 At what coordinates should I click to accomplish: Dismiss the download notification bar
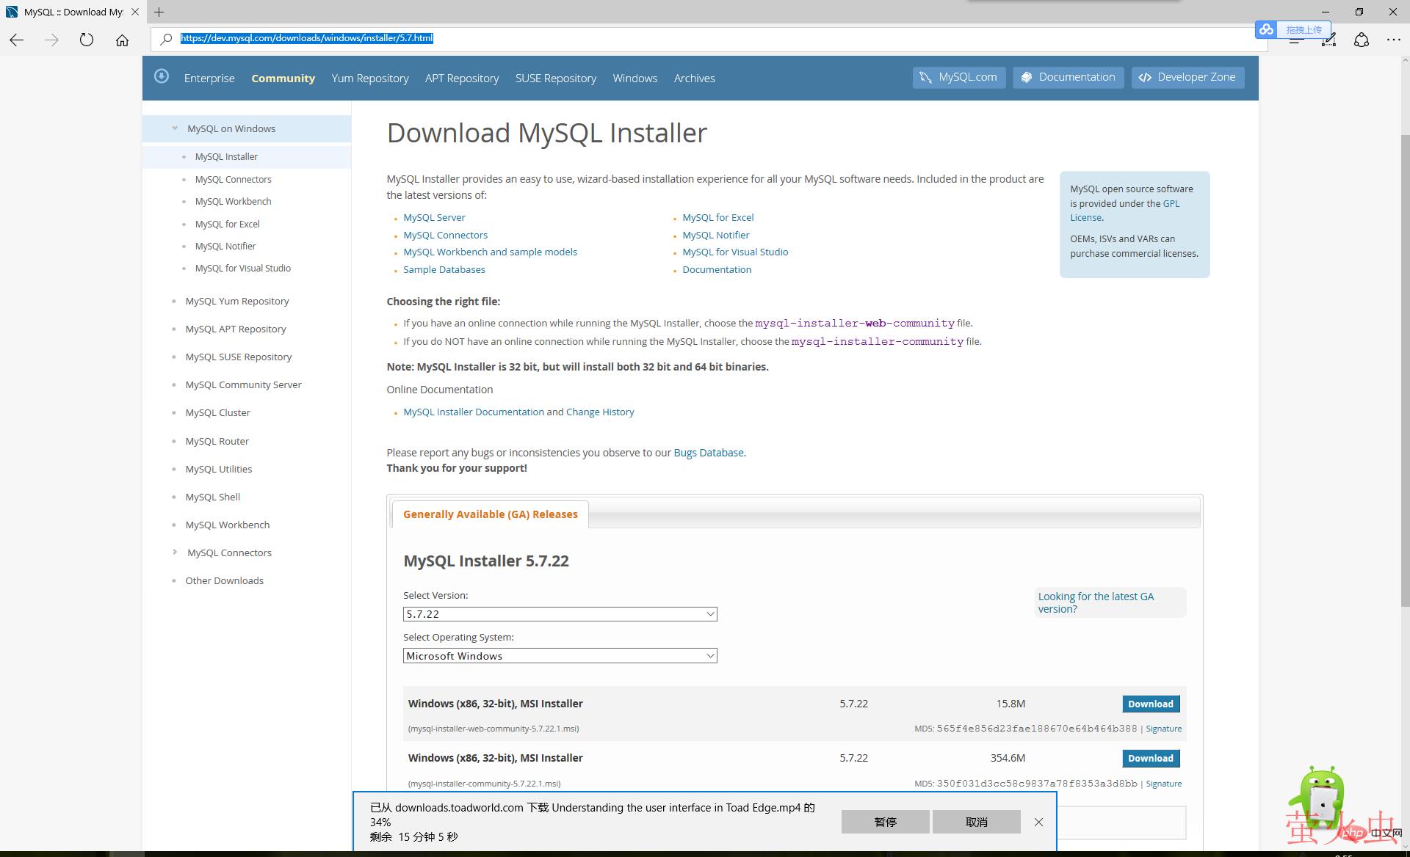[x=1038, y=822]
